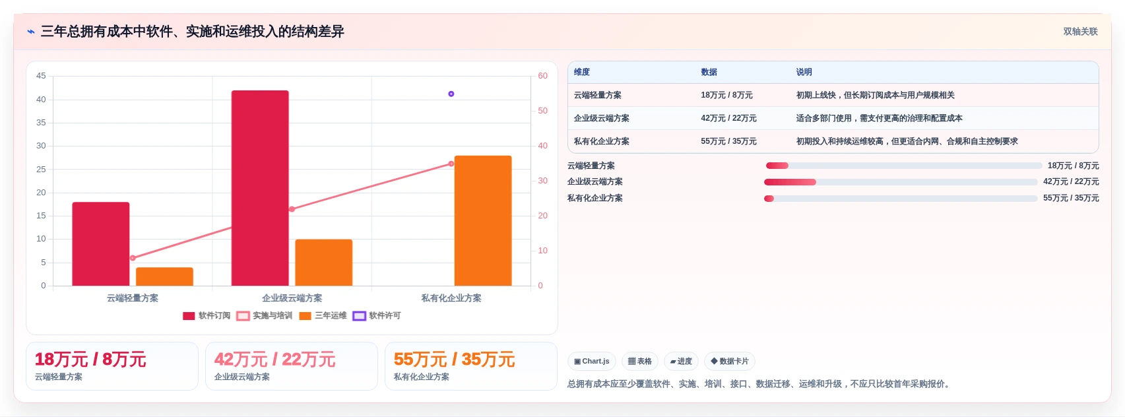Viewport: 1125px width, 417px height.
Task: Click the purple 软件许可 data point
Action: [x=451, y=94]
